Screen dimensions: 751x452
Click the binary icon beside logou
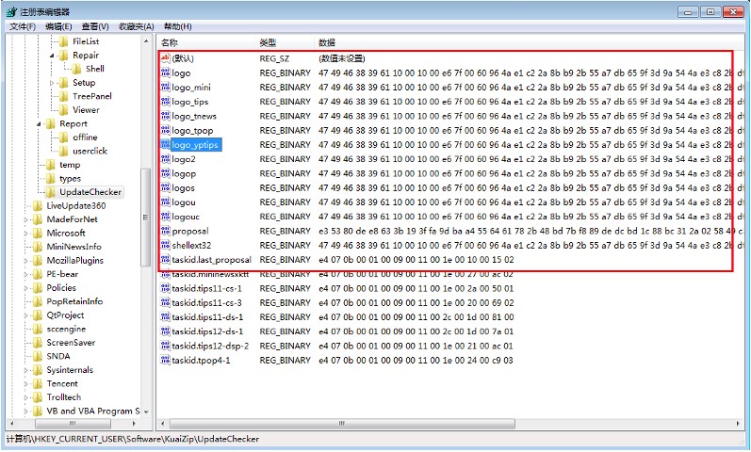[165, 202]
